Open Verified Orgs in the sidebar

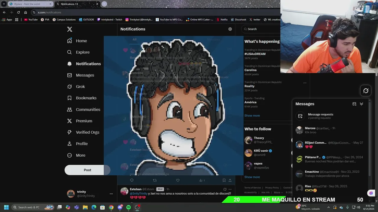[83, 132]
